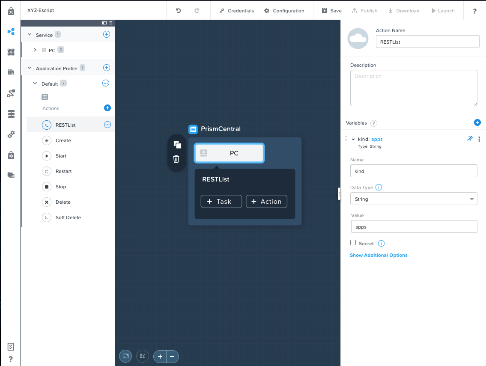
Task: Fit canvas to screen
Action: 125,356
